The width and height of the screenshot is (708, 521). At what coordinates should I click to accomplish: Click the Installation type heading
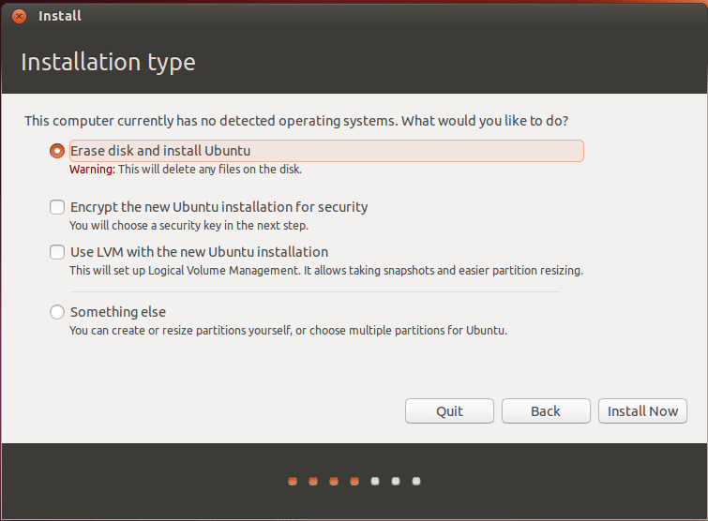click(109, 62)
